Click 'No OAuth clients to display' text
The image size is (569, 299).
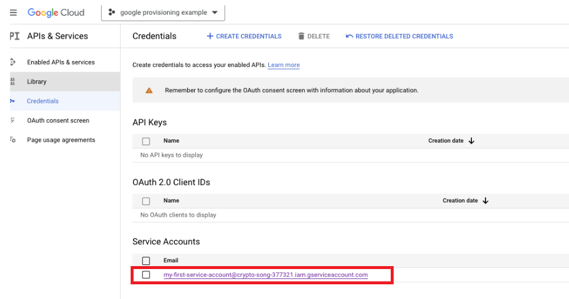178,215
